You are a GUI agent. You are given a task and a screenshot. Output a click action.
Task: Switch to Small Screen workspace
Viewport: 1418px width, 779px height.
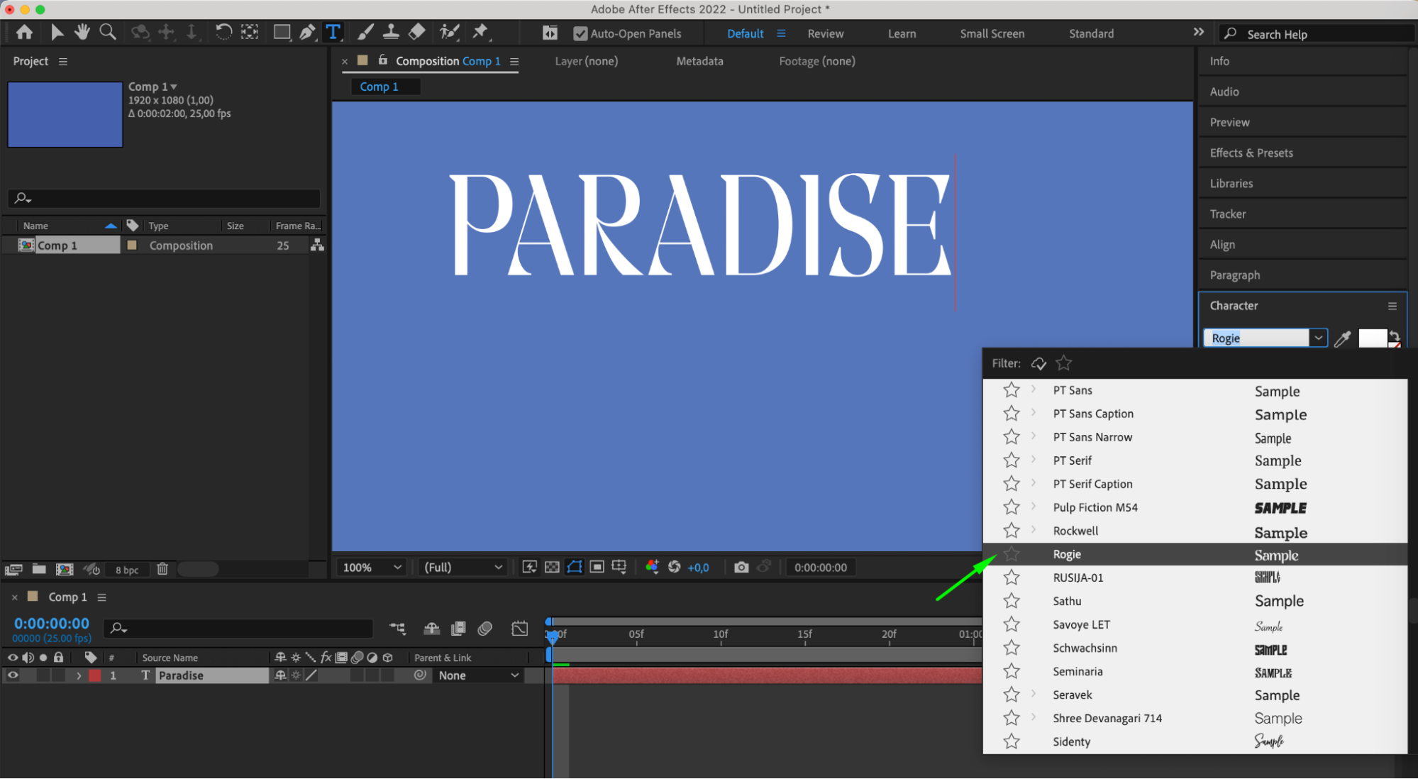coord(992,33)
